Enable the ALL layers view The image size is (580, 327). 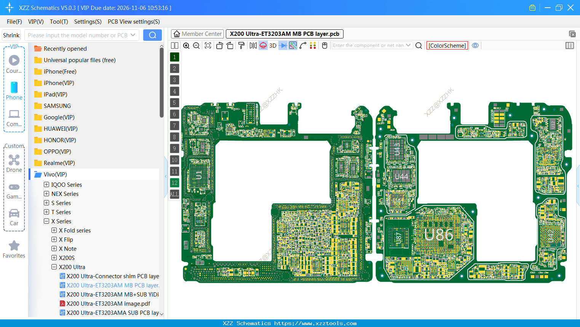click(174, 194)
